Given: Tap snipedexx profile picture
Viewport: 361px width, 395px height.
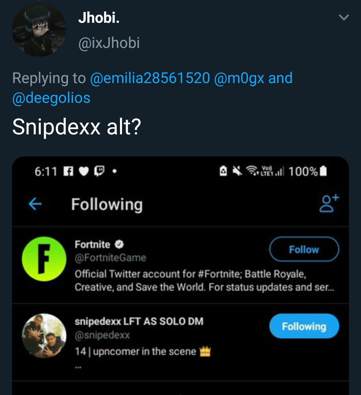Looking at the screenshot, I should coord(44,336).
